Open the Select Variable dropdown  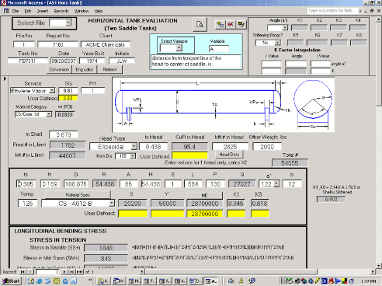click(x=179, y=48)
